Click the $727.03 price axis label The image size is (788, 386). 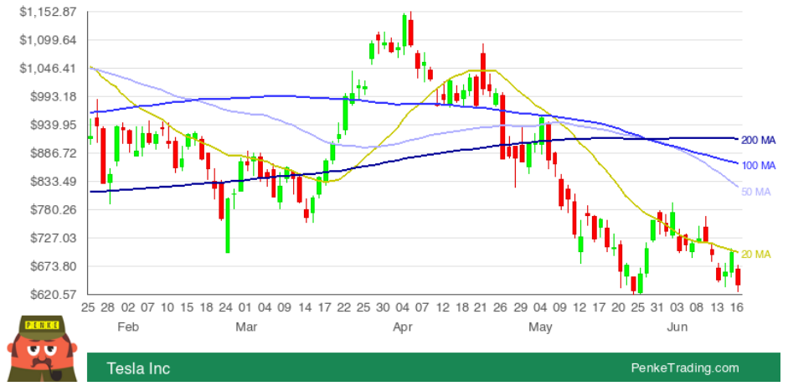(52, 238)
